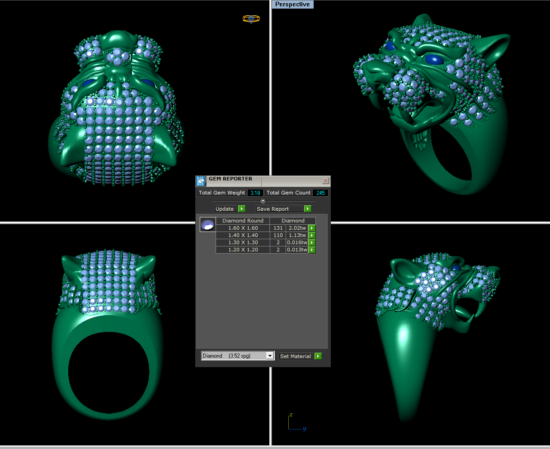The width and height of the screenshot is (550, 449).
Task: Click the orange gem widget in top-left viewport
Action: 251,19
